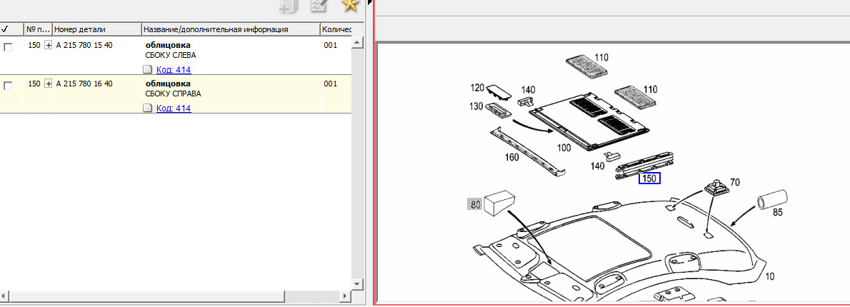The width and height of the screenshot is (850, 307).
Task: Click the parts list scroll down arrow
Action: (x=356, y=284)
